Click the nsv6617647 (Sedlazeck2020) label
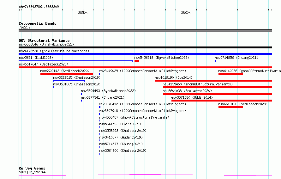Image resolution: width=281 pixels, height=179 pixels. (44, 64)
